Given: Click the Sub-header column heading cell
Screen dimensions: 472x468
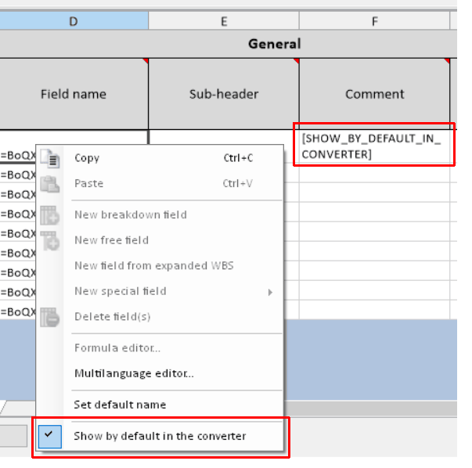Looking at the screenshot, I should coord(224,94).
